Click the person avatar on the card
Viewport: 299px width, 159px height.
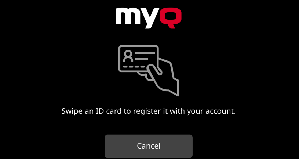(x=128, y=56)
